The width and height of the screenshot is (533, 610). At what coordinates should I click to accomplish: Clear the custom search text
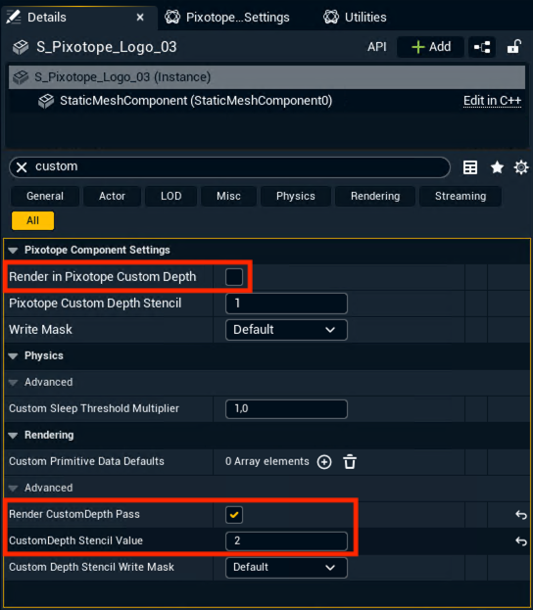coord(22,167)
